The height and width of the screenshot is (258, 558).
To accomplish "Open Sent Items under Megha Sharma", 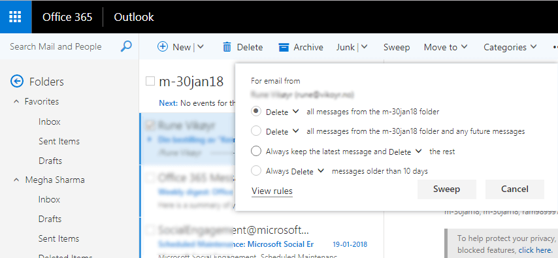I will coord(59,238).
